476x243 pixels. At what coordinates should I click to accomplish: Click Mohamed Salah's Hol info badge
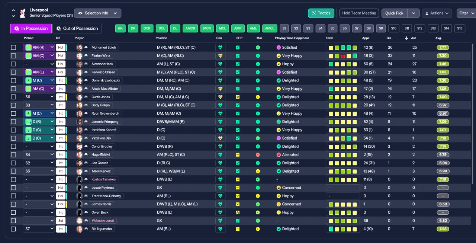(x=61, y=48)
